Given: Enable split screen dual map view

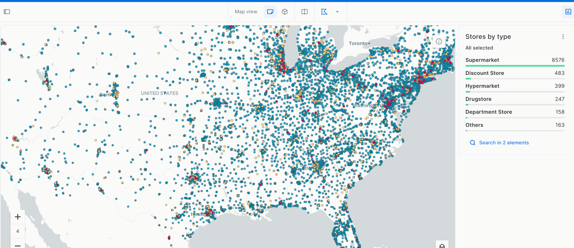Looking at the screenshot, I should pyautogui.click(x=305, y=12).
